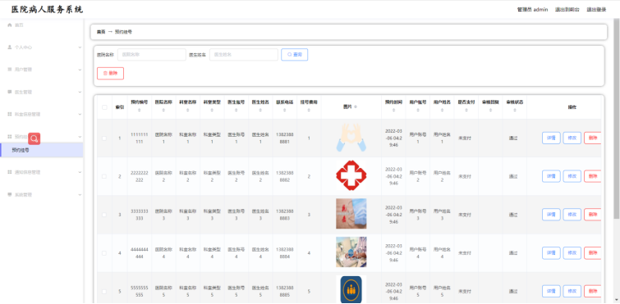
Task: Open the photo thumbnail in row 3
Action: click(x=351, y=214)
